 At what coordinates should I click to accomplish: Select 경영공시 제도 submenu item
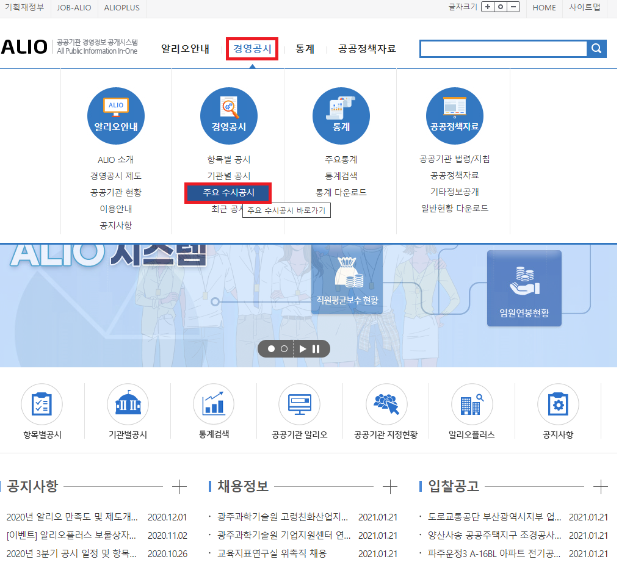(115, 176)
